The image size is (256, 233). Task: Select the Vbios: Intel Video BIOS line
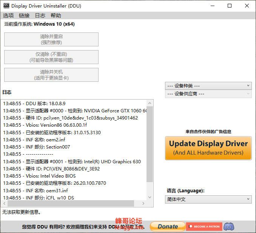(39, 176)
